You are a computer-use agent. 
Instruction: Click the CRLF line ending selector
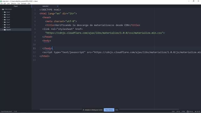(x=173, y=112)
